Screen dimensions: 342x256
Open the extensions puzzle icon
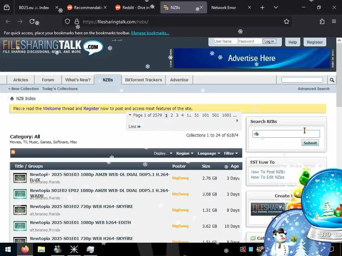[322, 22]
